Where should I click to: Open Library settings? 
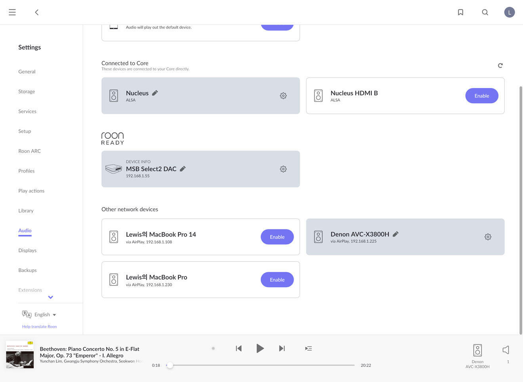(x=26, y=210)
